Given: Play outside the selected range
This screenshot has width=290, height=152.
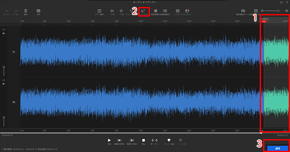Looking at the screenshot, I should [x=132, y=140].
